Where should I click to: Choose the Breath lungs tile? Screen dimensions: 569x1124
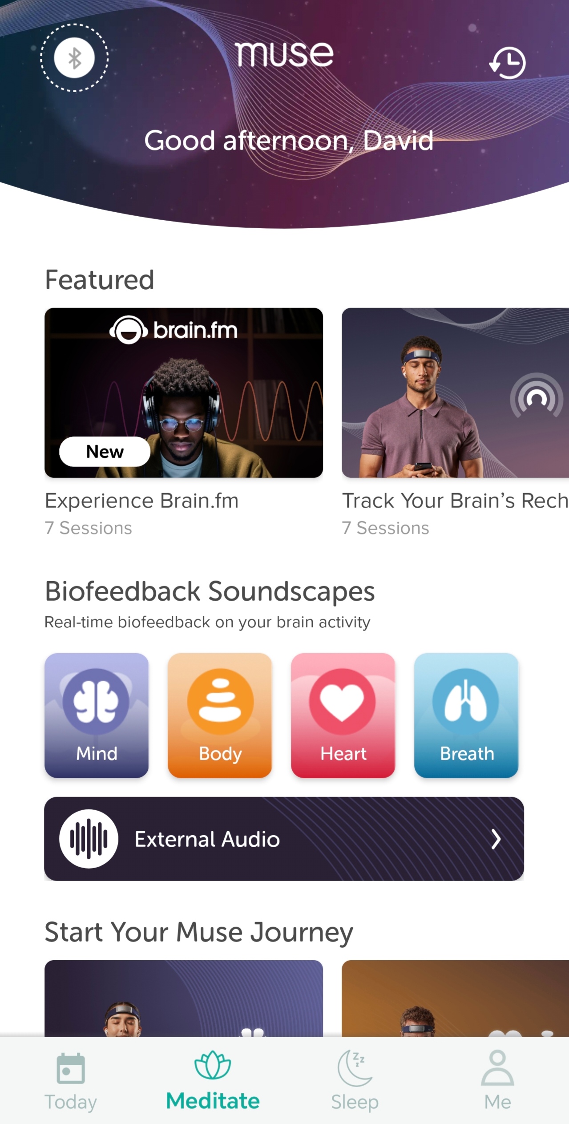point(466,715)
